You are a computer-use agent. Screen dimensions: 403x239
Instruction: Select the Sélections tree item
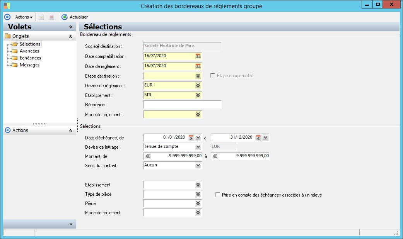30,44
